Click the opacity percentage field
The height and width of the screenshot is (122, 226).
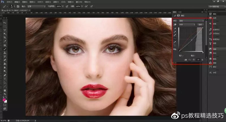coord(58,6)
